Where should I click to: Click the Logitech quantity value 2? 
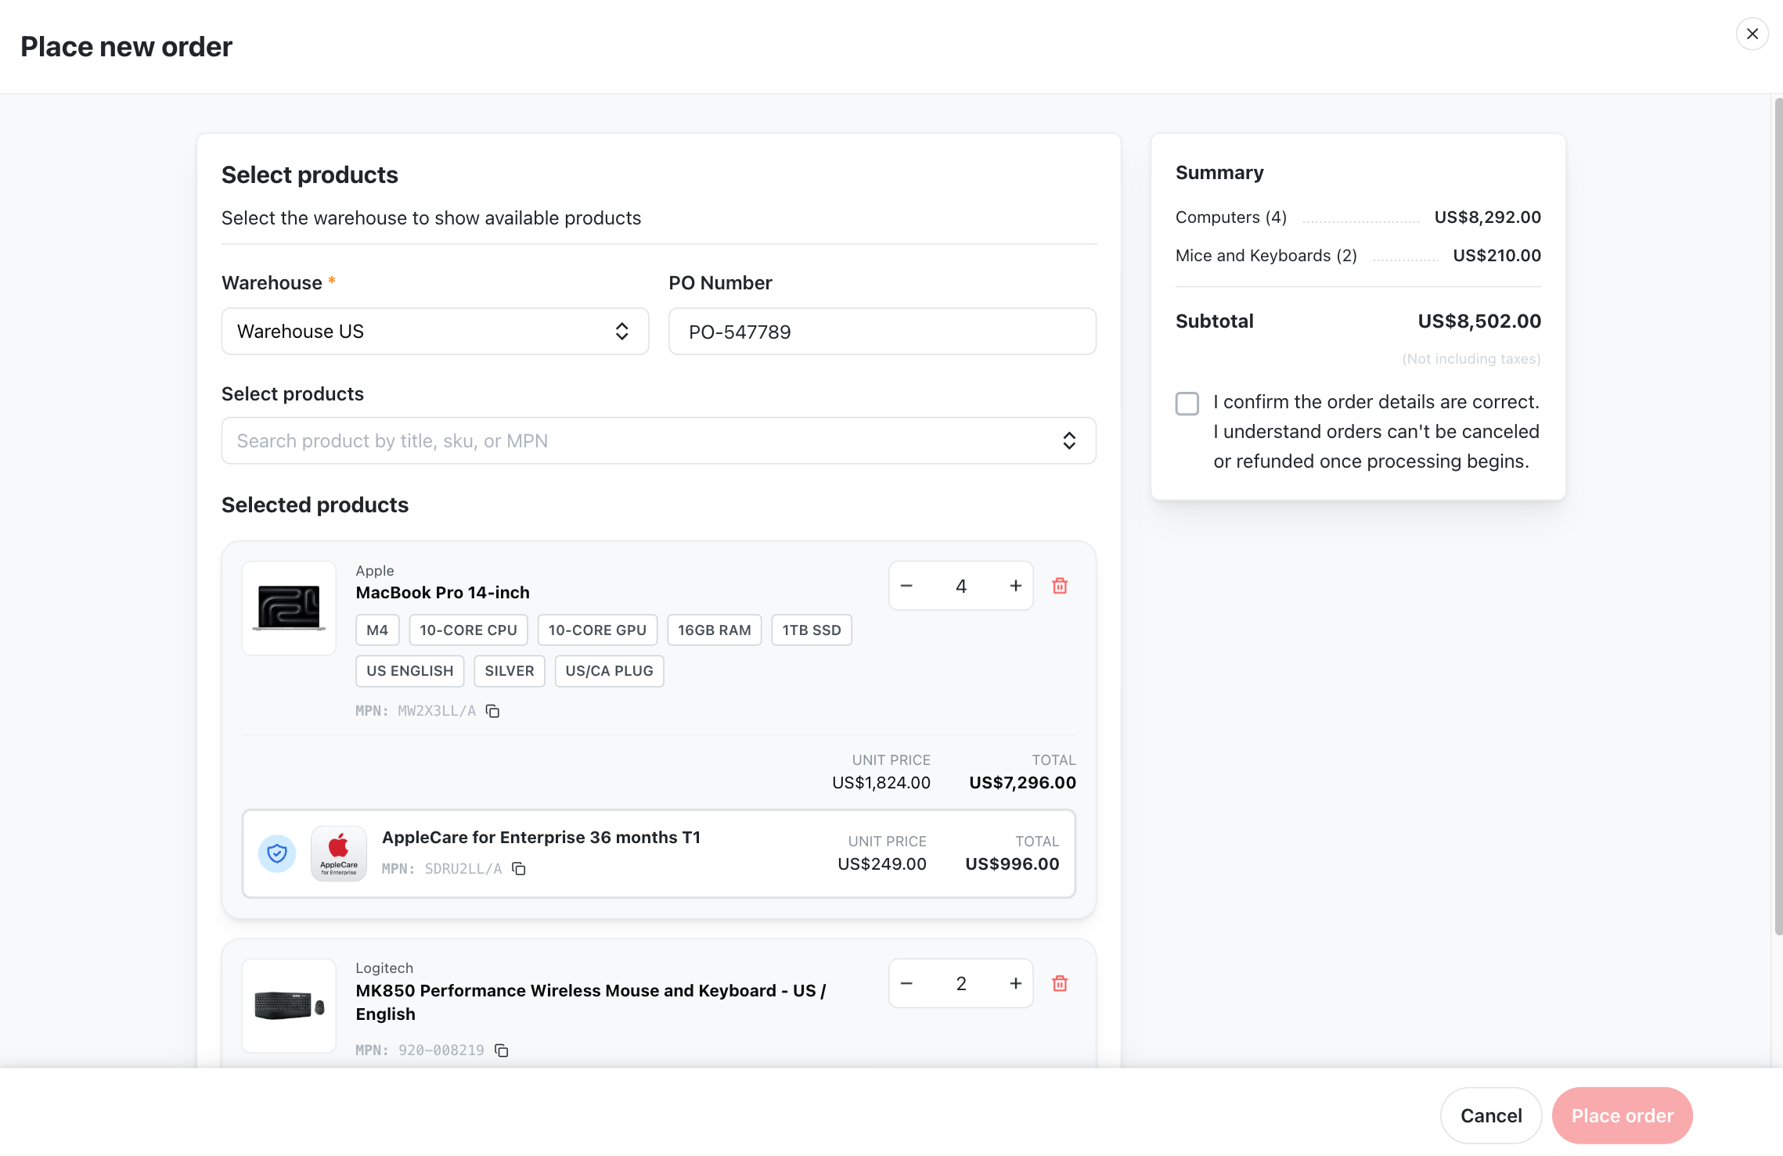(961, 983)
